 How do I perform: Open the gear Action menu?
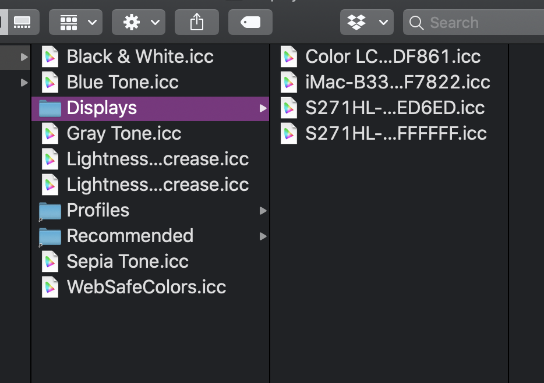coord(139,22)
